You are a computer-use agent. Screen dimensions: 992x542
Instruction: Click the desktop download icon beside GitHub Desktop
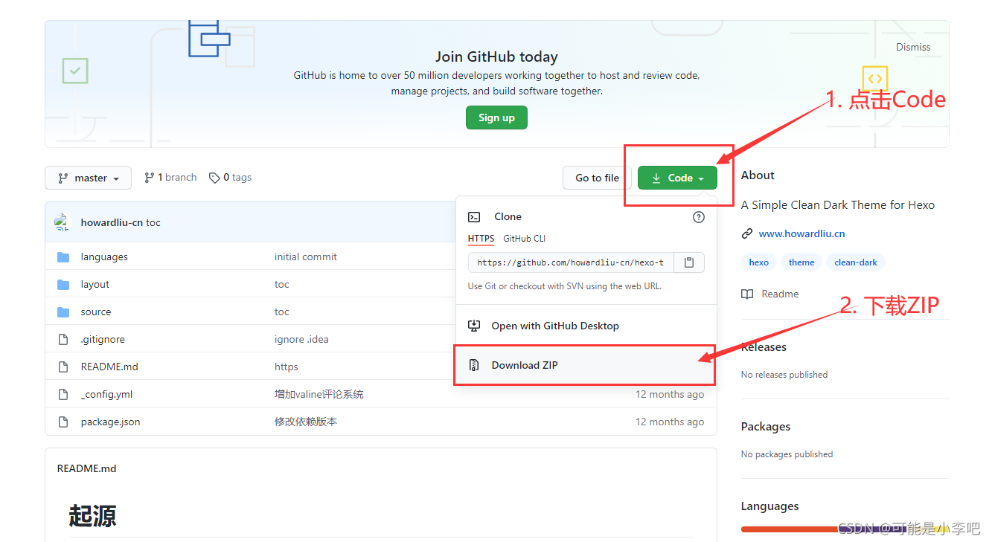tap(474, 326)
